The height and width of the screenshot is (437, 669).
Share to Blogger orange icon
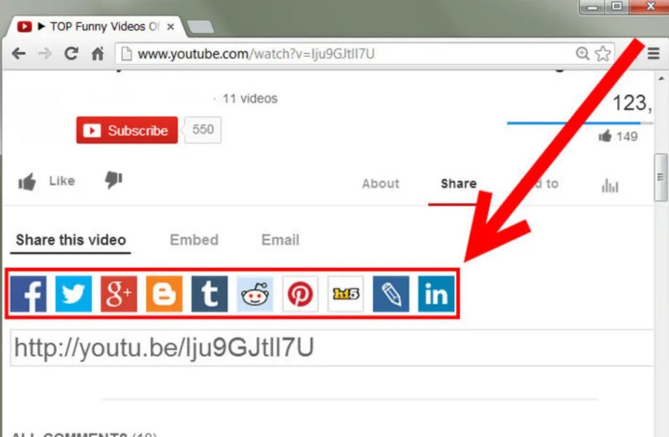(164, 293)
